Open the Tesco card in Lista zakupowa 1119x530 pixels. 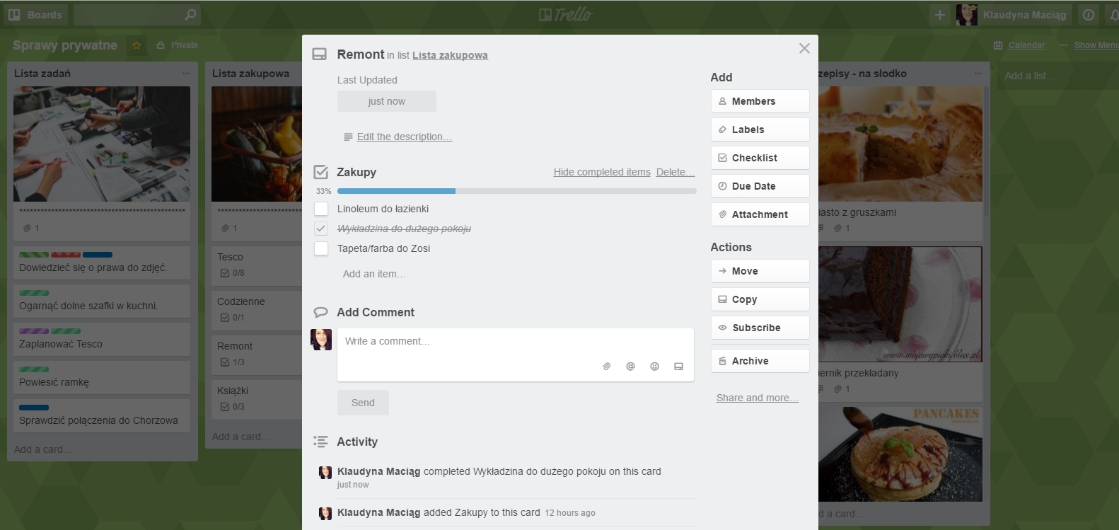[257, 265]
